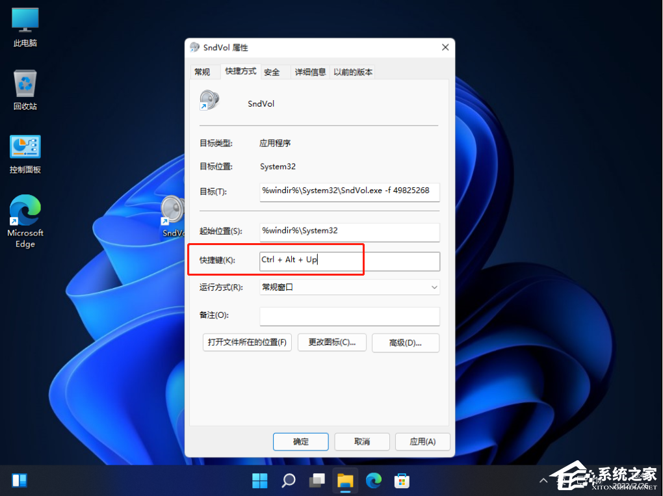Click the 更改图标 button
663x496 pixels.
pyautogui.click(x=331, y=343)
